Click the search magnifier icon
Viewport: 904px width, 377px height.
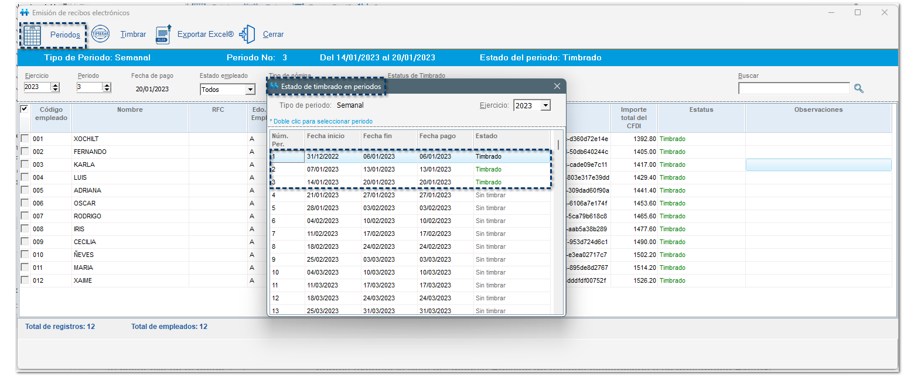point(859,89)
